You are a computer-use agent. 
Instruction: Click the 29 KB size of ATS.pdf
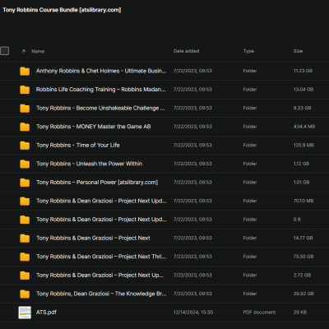pyautogui.click(x=300, y=313)
